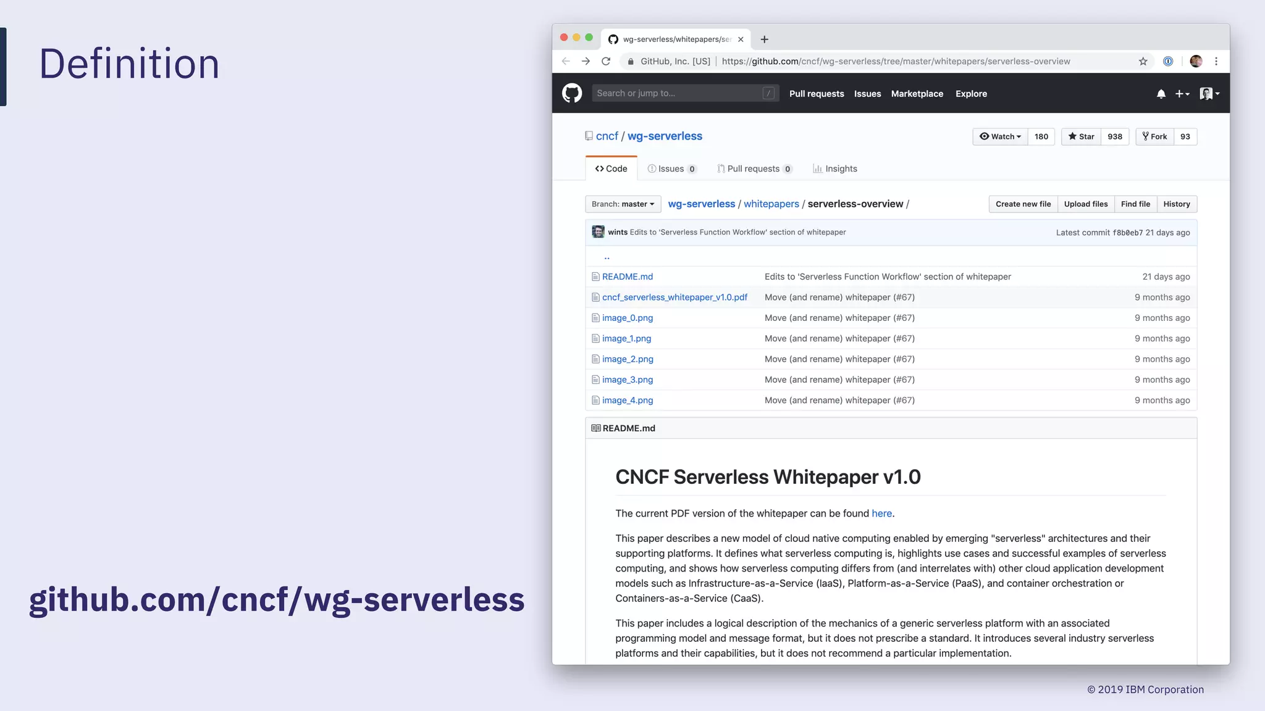Open the plus create-new dropdown
The width and height of the screenshot is (1265, 711).
click(1182, 94)
